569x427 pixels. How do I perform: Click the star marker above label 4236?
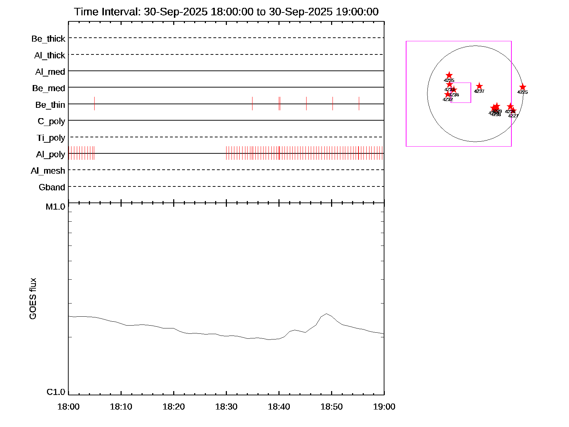tap(454, 90)
